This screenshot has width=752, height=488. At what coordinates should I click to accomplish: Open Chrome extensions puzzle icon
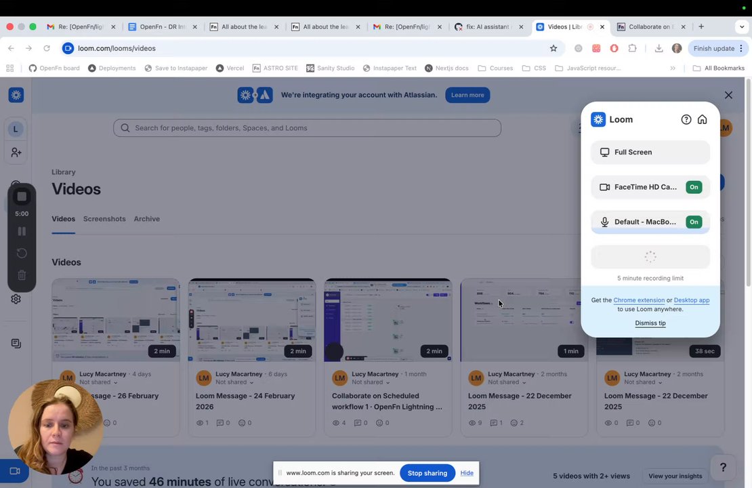pos(632,48)
